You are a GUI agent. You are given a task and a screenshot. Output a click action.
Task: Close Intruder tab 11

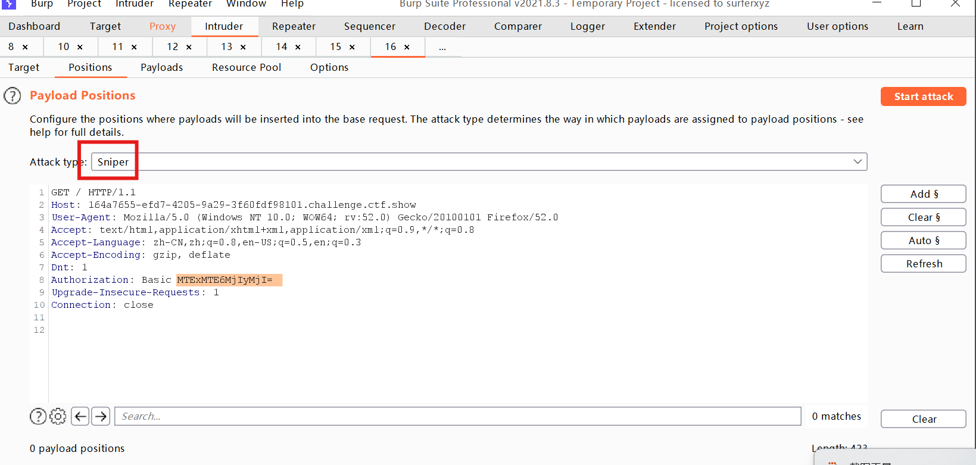(134, 47)
